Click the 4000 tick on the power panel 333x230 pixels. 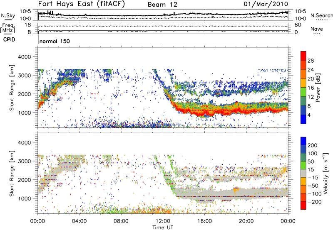tap(25, 57)
